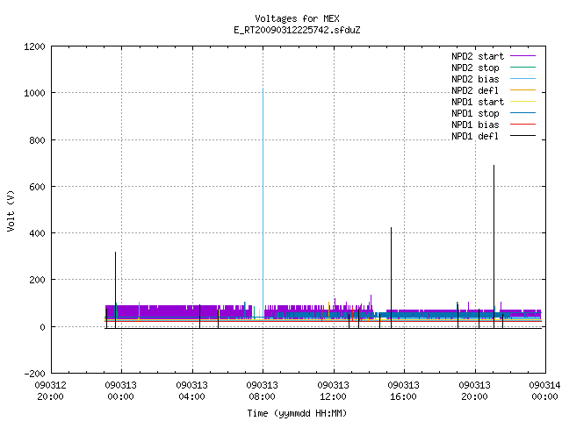This screenshot has height=421, width=562.
Task: Click the y-axis tick value 0
Action: [x=42, y=327]
